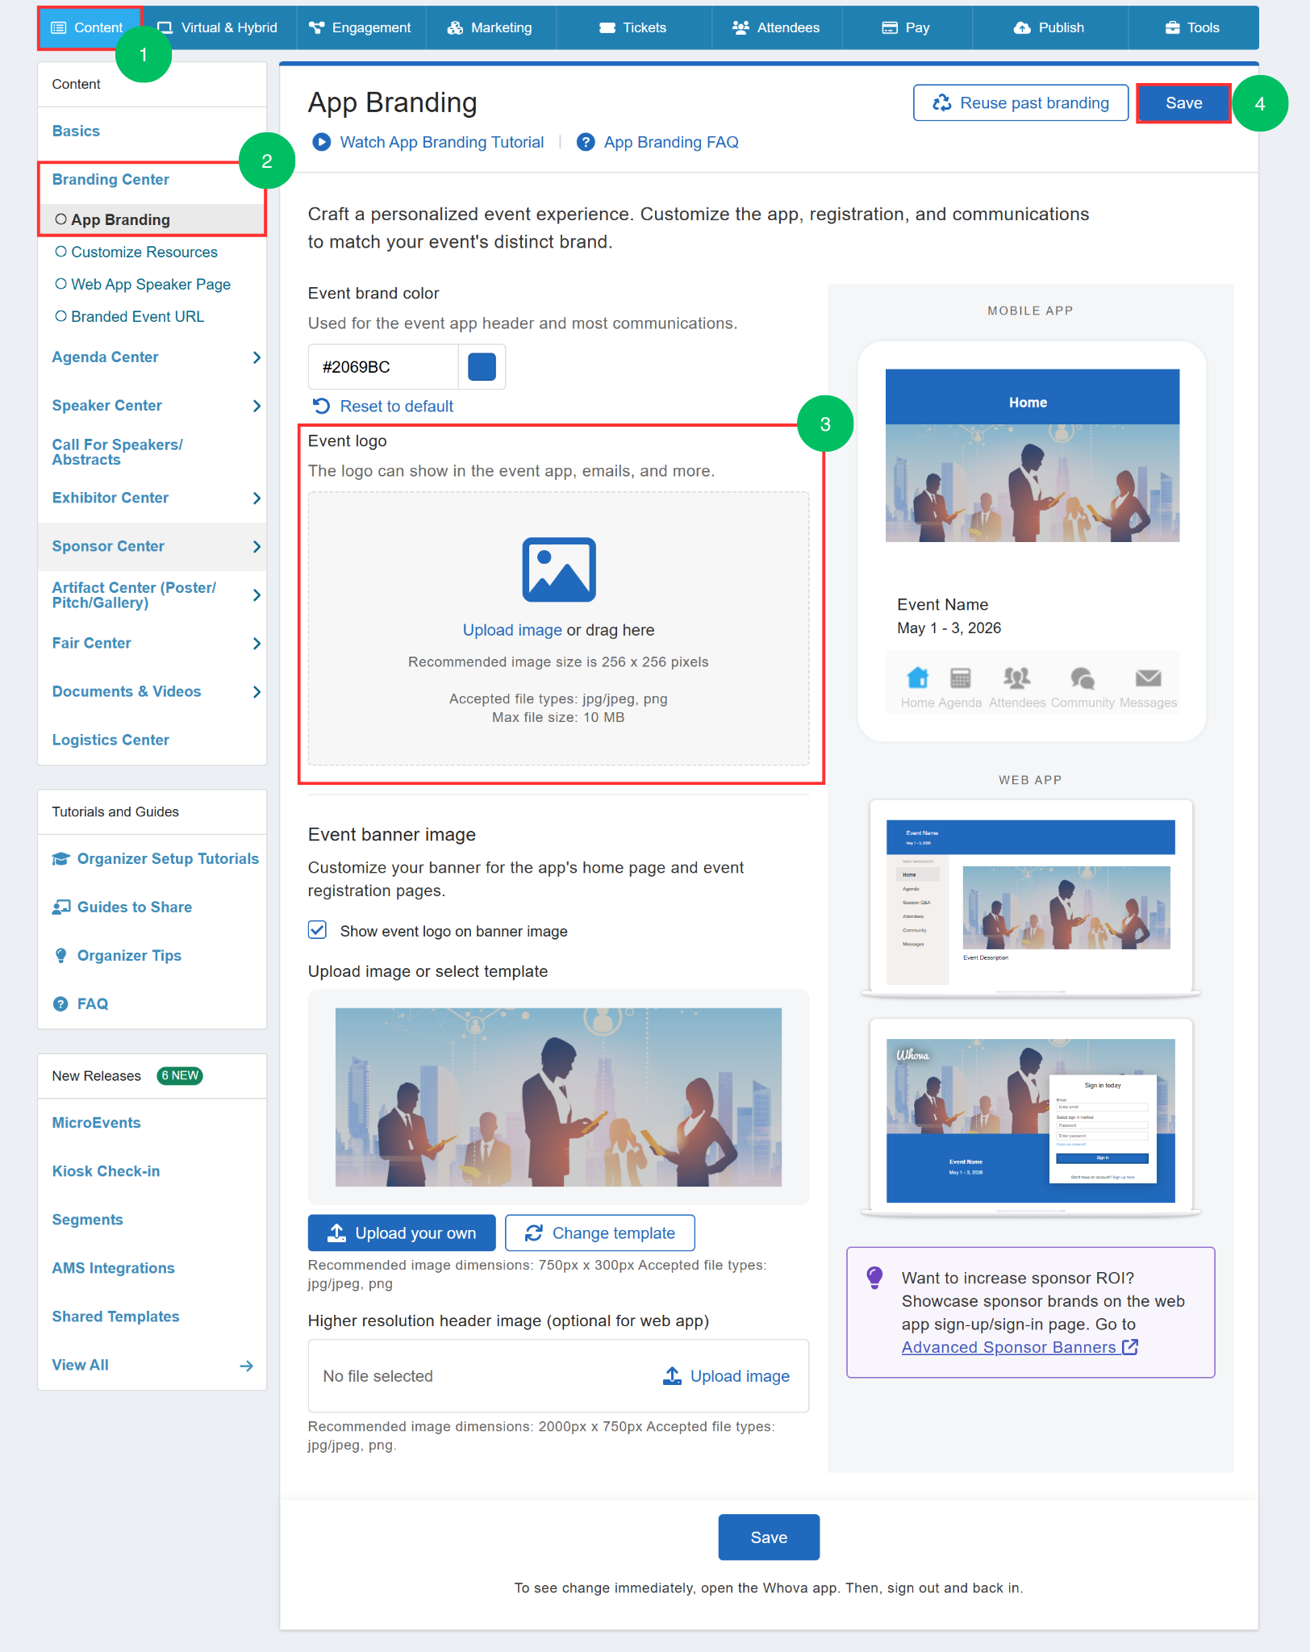Switch to the Publish tab
Screen dimensions: 1310x1652
(1049, 28)
